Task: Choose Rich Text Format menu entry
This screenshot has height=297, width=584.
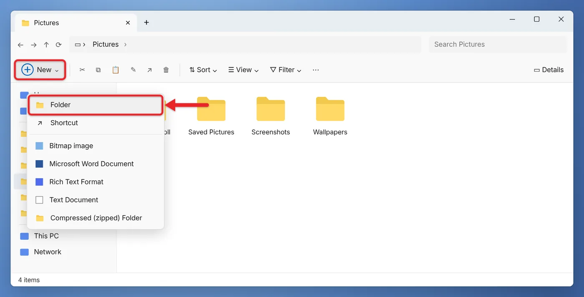Action: pos(96,181)
